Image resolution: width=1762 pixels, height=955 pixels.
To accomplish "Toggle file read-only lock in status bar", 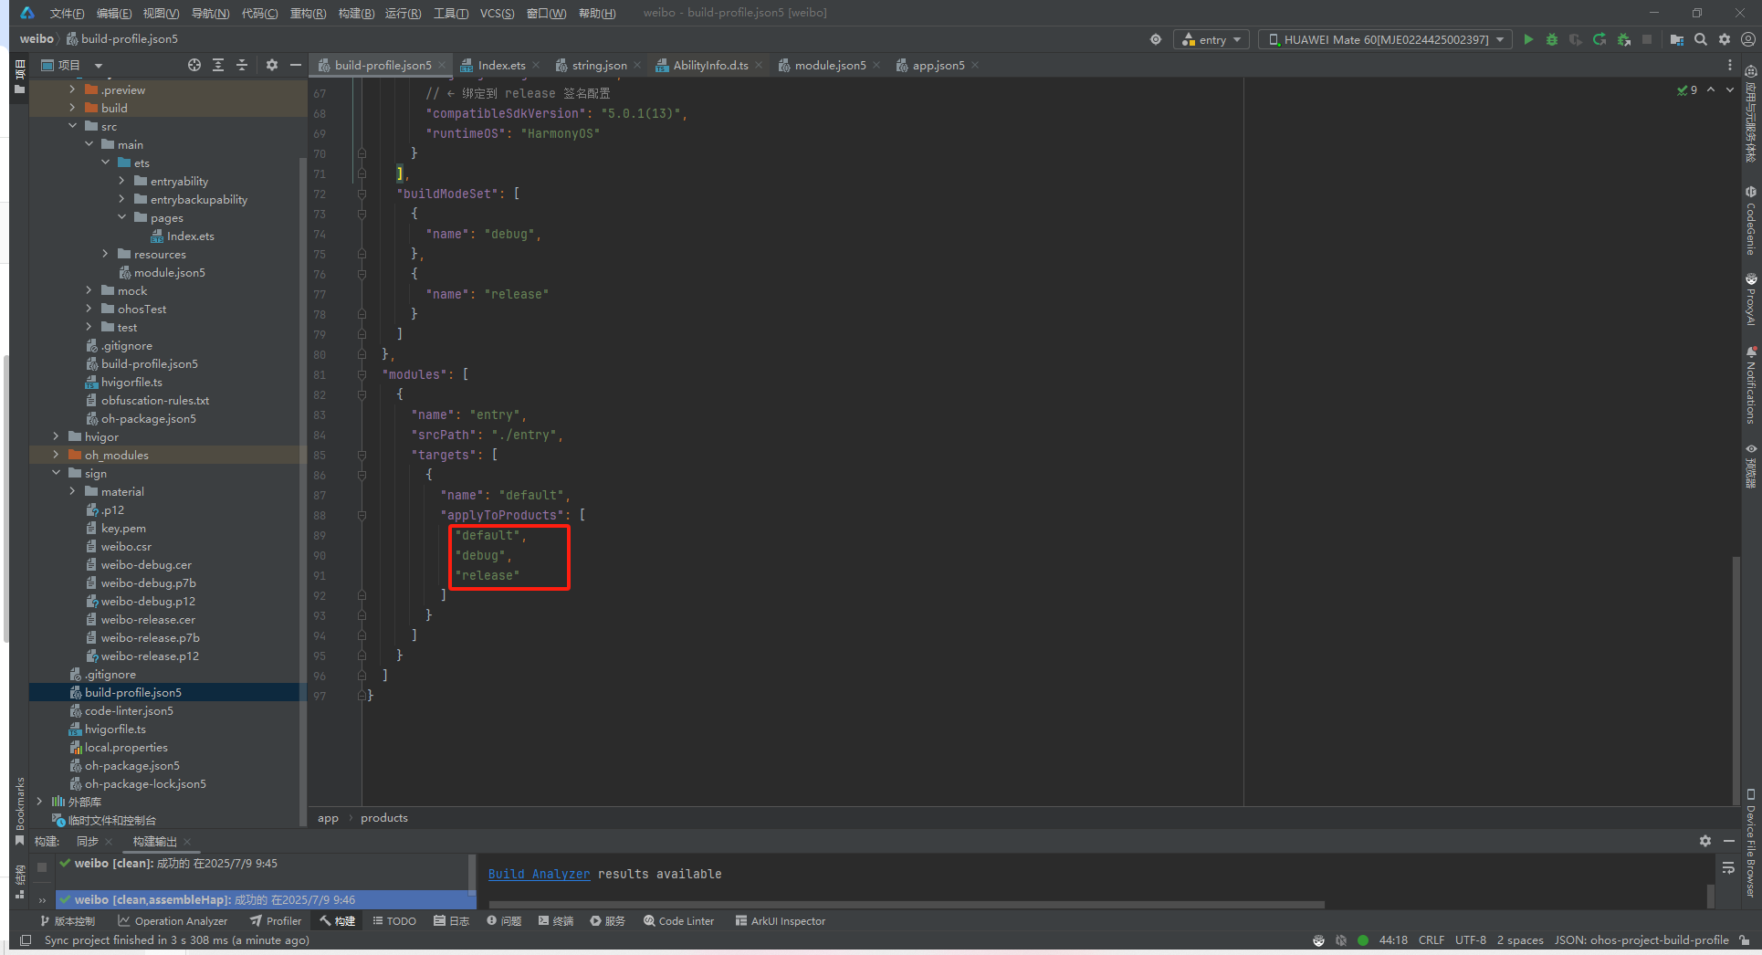I will click(x=1745, y=940).
